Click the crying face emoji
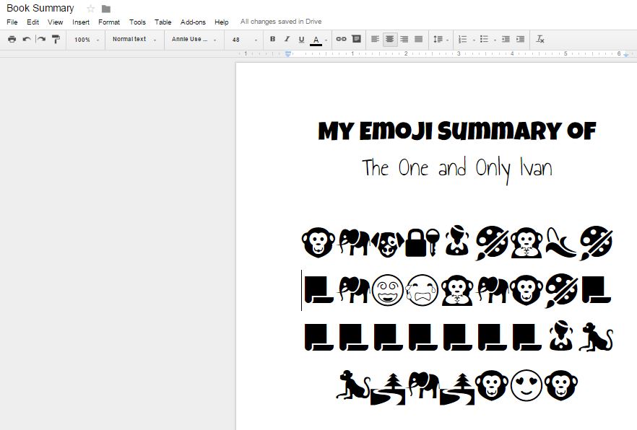637x430 pixels. 422,290
